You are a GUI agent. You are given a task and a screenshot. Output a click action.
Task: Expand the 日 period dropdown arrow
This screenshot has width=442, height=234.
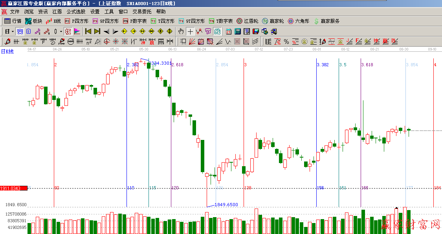pyautogui.click(x=13, y=31)
